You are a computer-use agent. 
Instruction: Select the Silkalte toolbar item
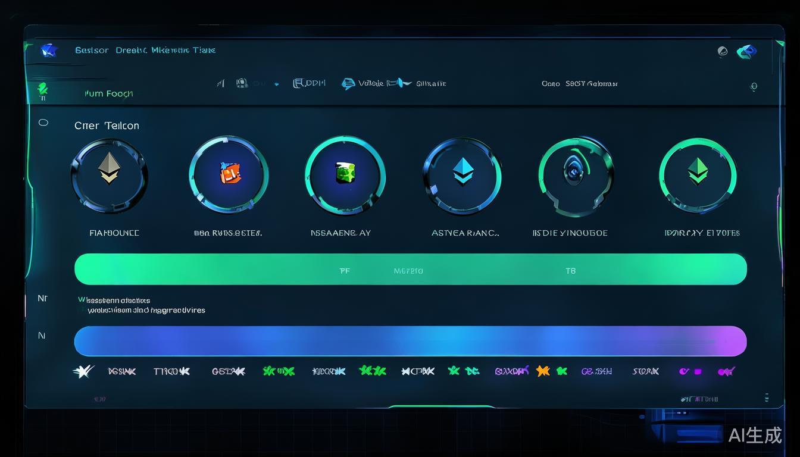click(x=431, y=84)
